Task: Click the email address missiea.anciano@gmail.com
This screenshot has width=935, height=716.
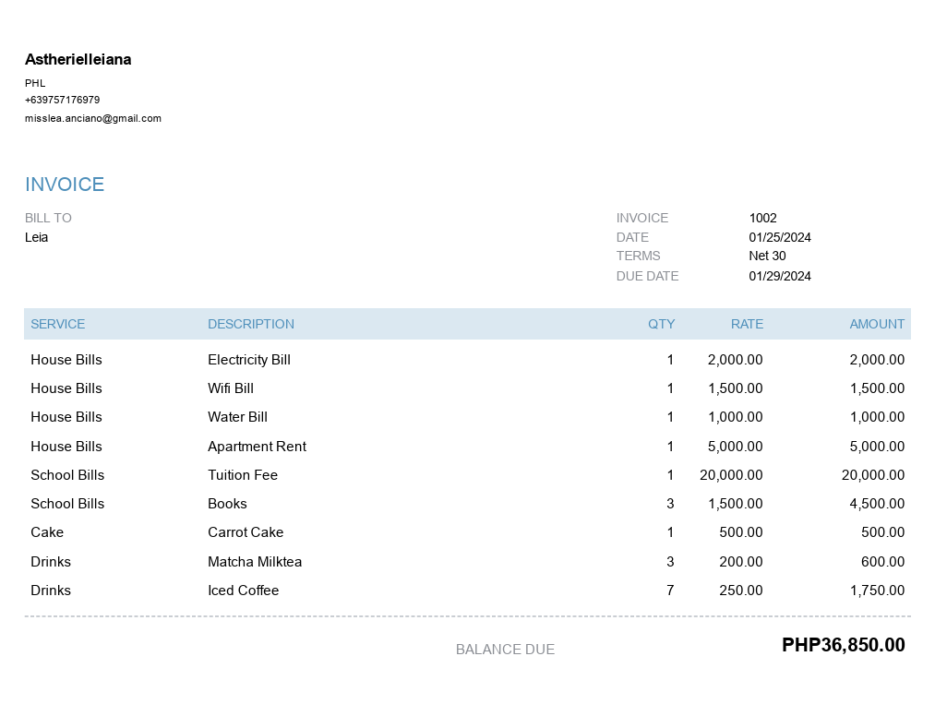Action: click(x=93, y=118)
